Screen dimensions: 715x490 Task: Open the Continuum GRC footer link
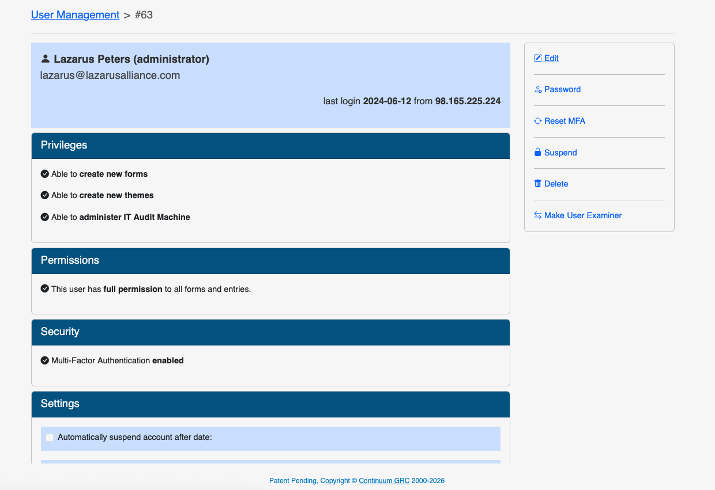pyautogui.click(x=383, y=481)
